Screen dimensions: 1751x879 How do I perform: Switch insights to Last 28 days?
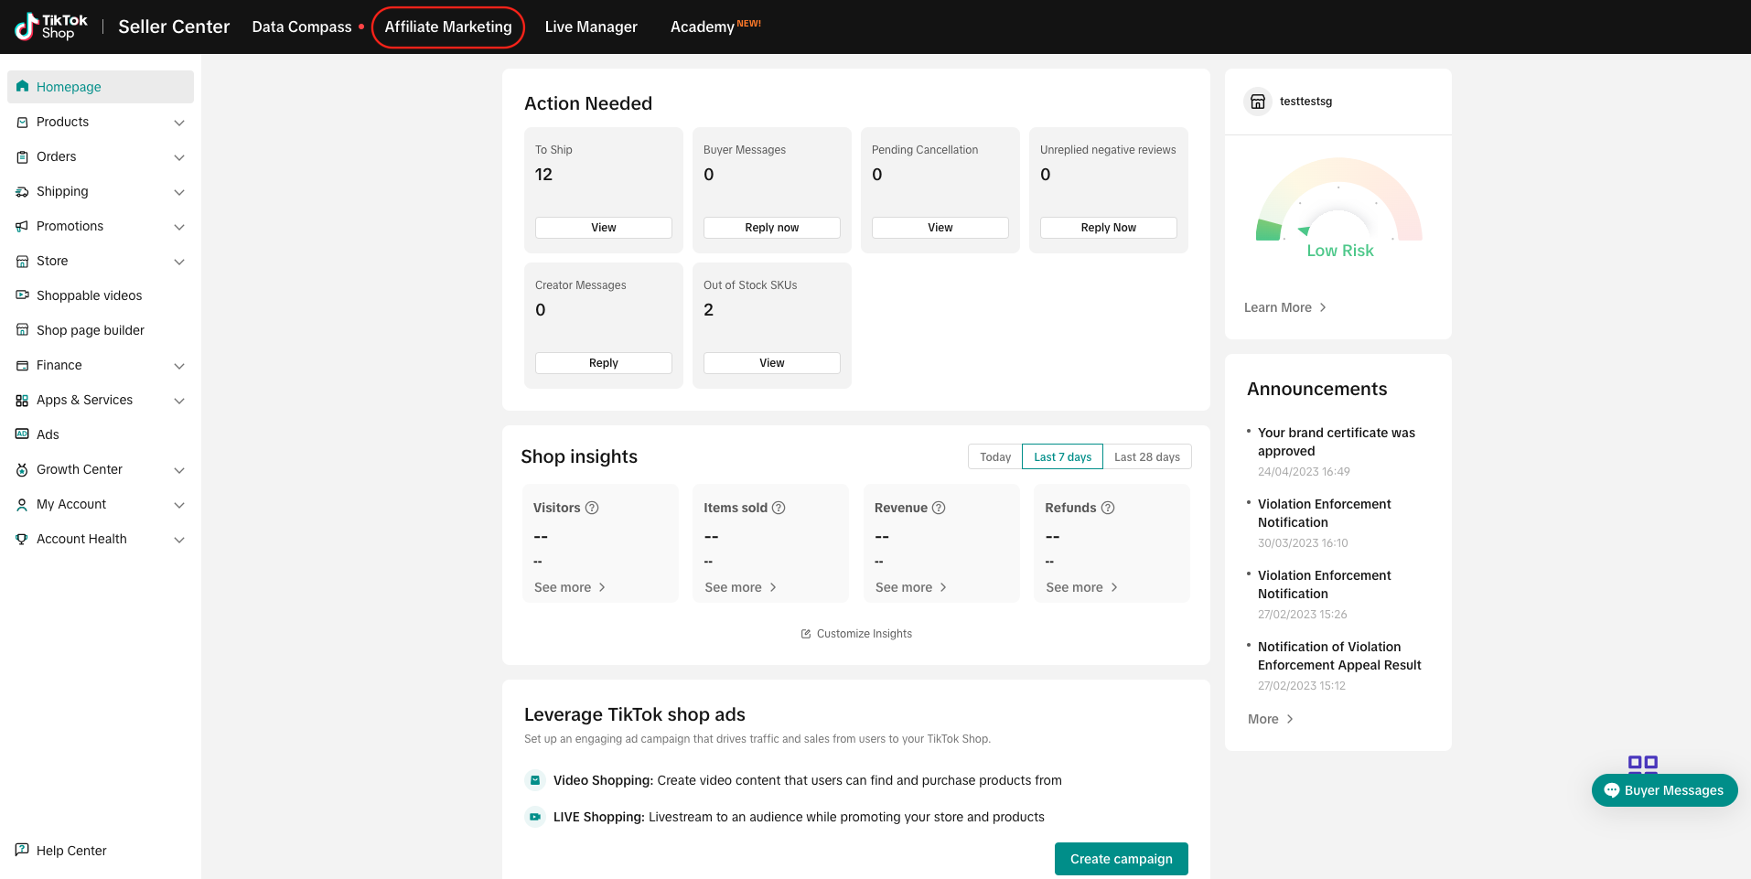point(1146,457)
